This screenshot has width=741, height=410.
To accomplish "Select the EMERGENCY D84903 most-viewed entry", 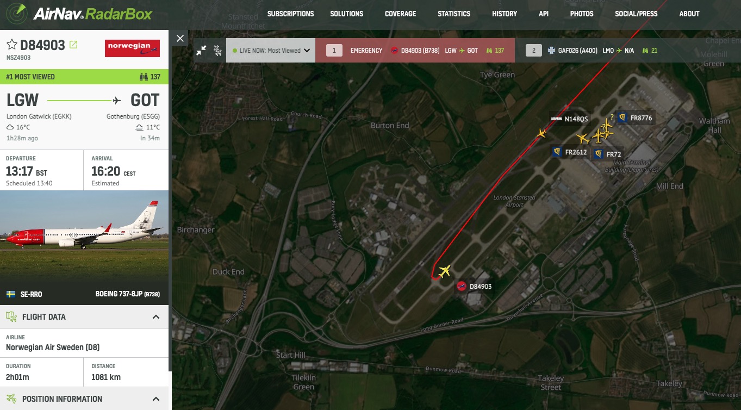I will pyautogui.click(x=415, y=51).
